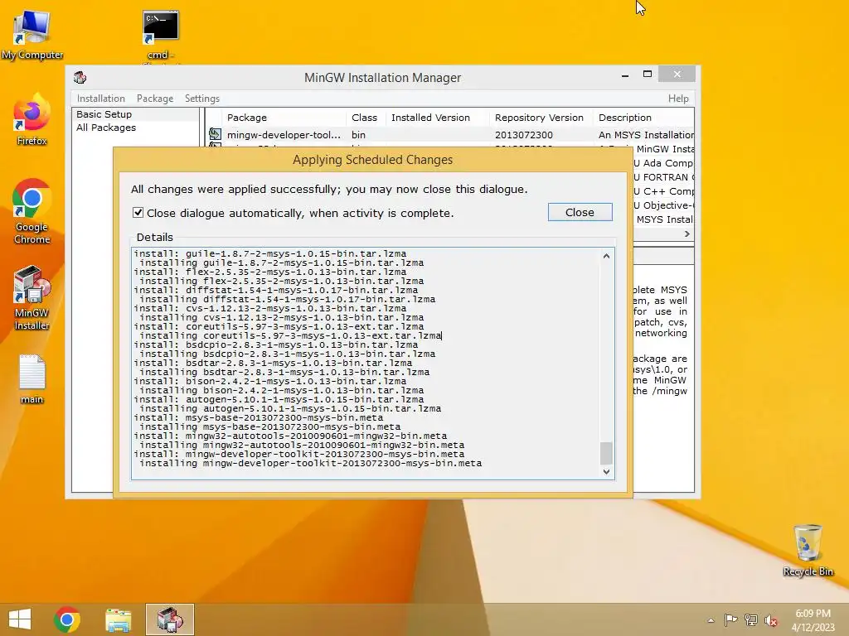Open the Help menu

click(678, 99)
